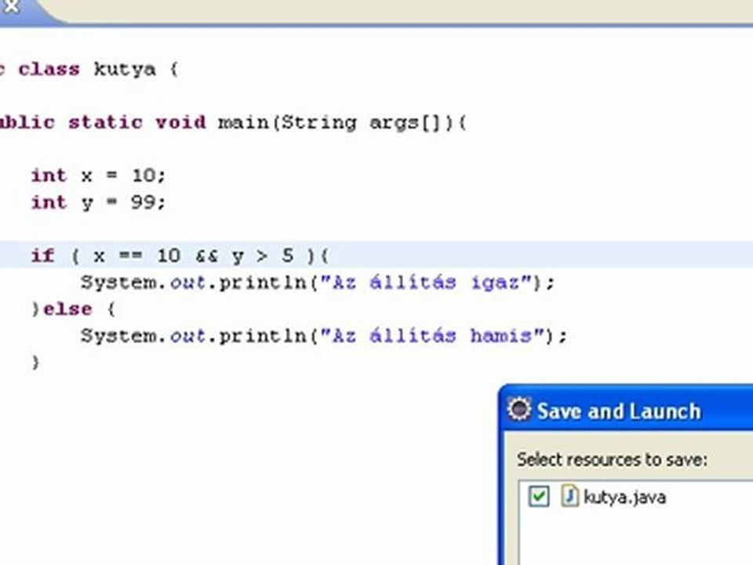Click the else keyword

(67, 309)
